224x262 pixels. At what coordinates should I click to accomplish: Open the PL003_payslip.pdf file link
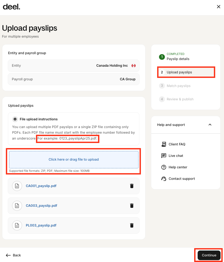pyautogui.click(x=41, y=225)
